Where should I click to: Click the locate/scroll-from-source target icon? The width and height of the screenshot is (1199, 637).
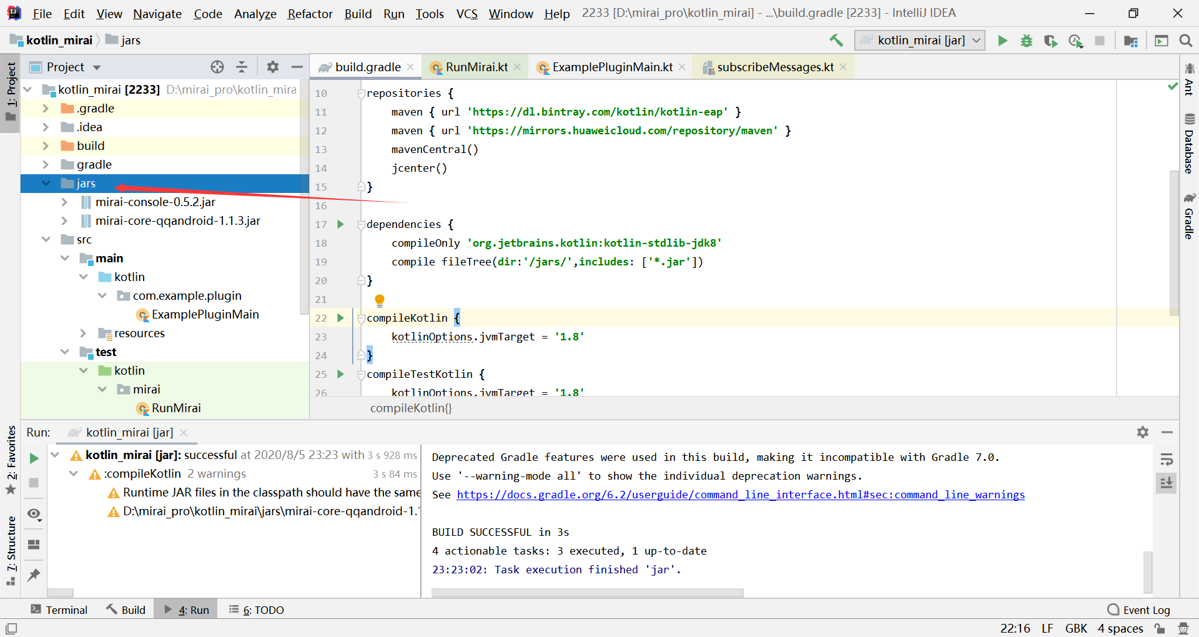tap(217, 67)
